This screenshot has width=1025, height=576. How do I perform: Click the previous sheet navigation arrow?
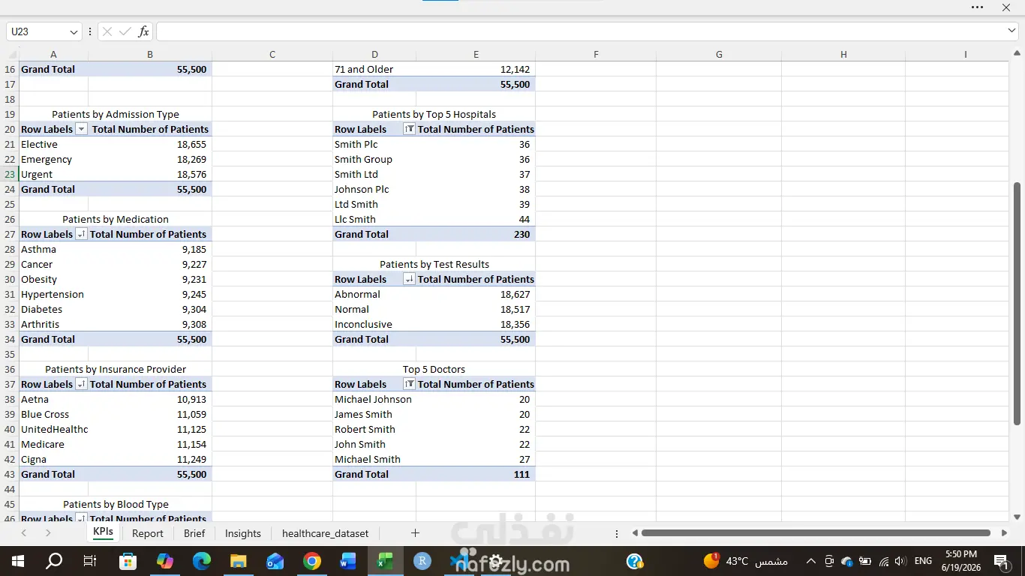click(x=24, y=533)
